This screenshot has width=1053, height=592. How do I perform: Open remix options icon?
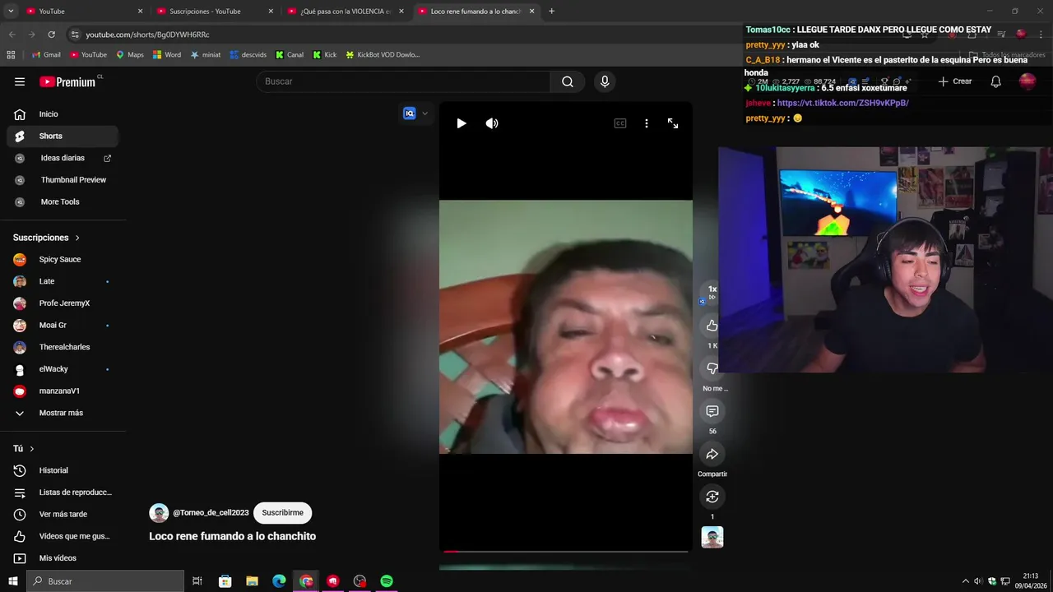coord(712,497)
